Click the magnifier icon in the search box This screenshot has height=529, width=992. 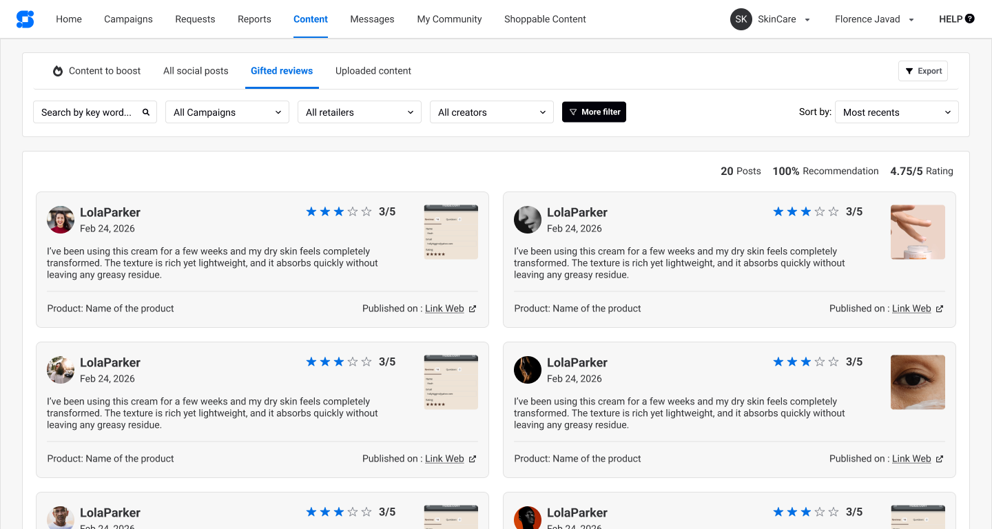pyautogui.click(x=146, y=112)
